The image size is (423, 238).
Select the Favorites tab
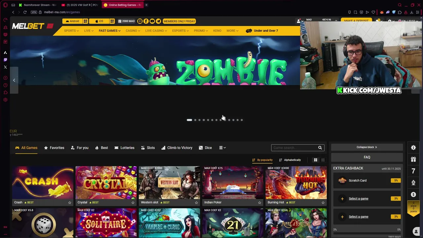(54, 148)
